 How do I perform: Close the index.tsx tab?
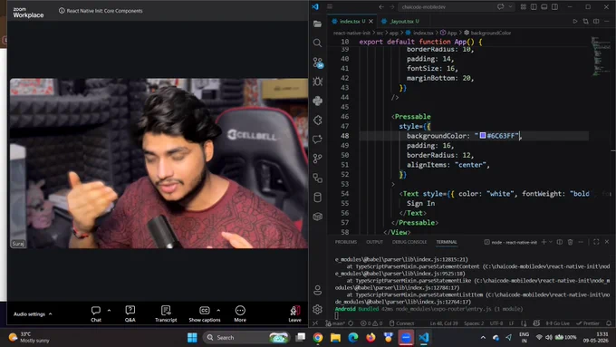(371, 21)
